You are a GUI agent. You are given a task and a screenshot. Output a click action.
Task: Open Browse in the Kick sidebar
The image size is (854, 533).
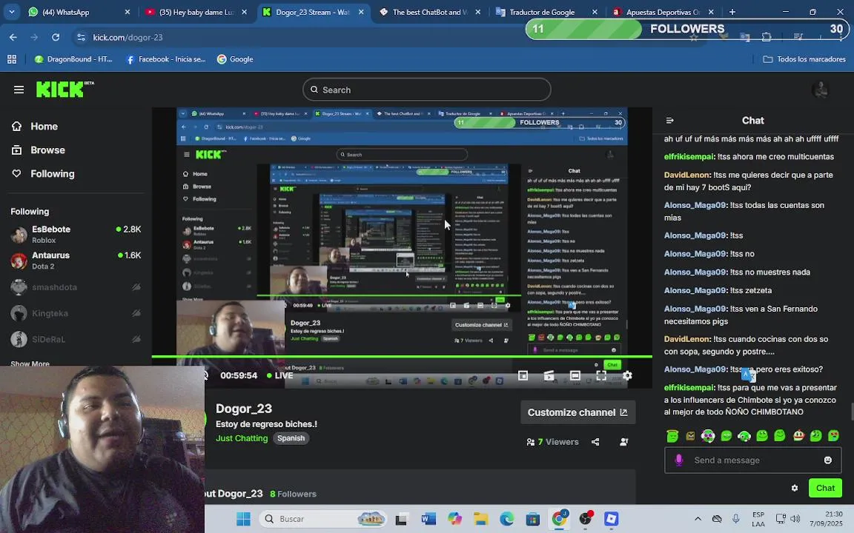pyautogui.click(x=38, y=150)
